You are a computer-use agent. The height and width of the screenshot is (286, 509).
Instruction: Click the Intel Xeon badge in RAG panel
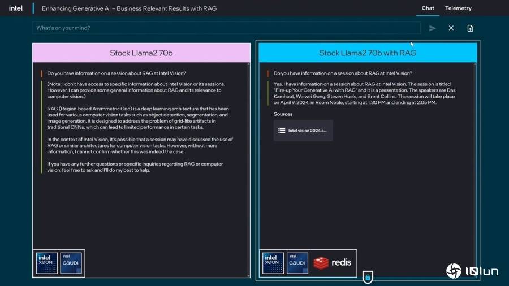[x=273, y=263]
